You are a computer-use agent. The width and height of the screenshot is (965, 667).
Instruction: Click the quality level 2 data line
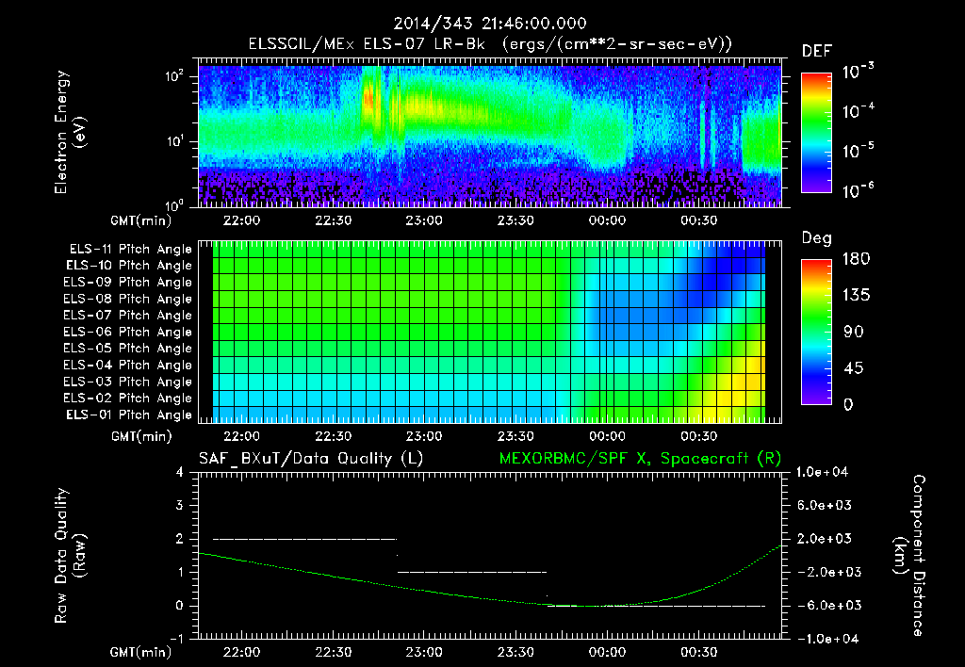(304, 539)
